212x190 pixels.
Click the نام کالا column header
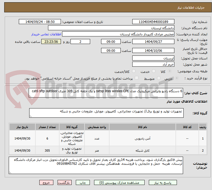[143, 127]
